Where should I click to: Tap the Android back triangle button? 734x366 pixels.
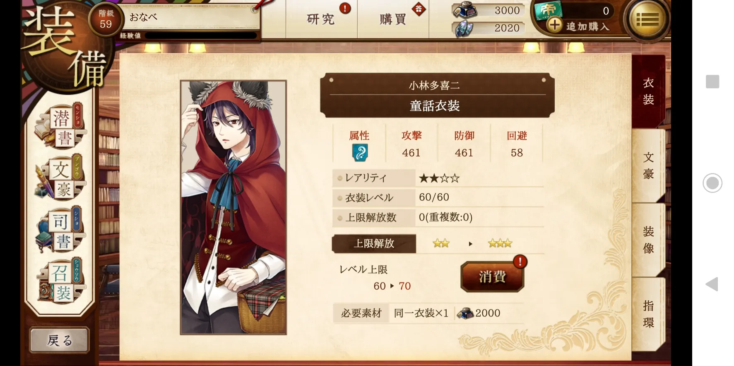pyautogui.click(x=712, y=284)
